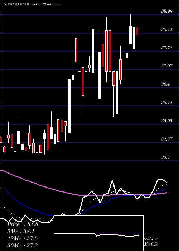Viewport: 179px width, 251px height.
Task: Click the <<Live MACD label
Action: pyautogui.click(x=151, y=241)
